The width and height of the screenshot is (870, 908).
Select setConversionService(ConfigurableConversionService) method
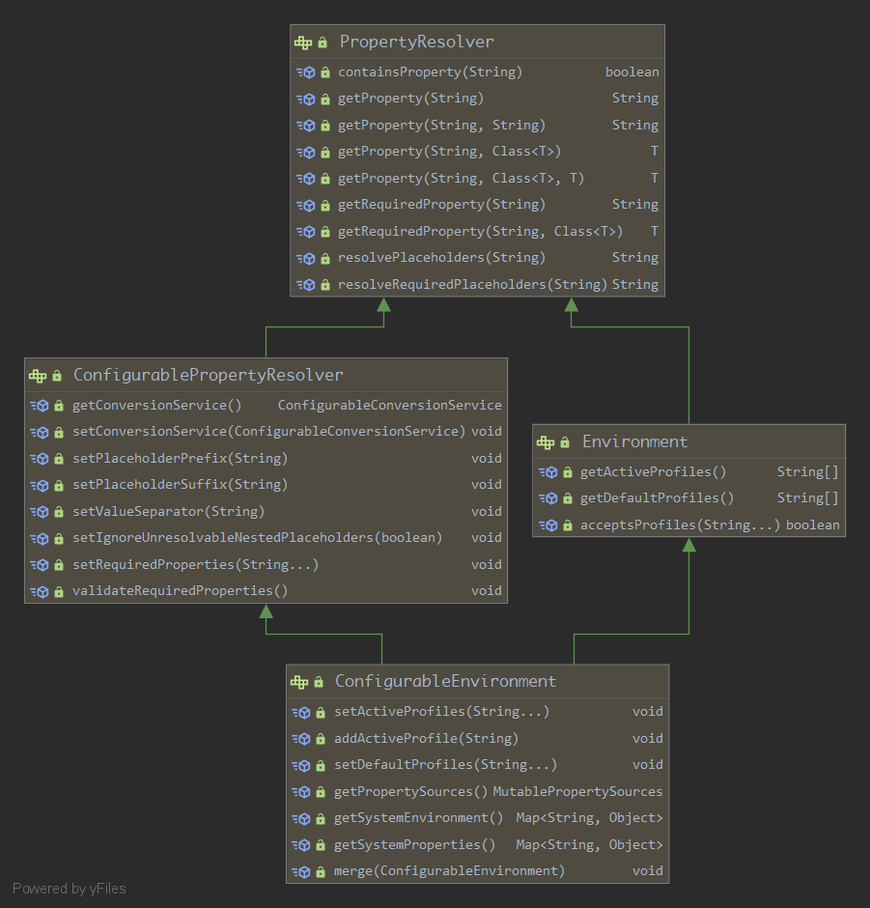pyautogui.click(x=268, y=432)
